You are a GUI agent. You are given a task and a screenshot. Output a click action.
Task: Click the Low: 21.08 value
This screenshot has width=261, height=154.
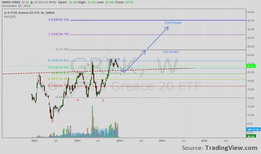pos(105,2)
